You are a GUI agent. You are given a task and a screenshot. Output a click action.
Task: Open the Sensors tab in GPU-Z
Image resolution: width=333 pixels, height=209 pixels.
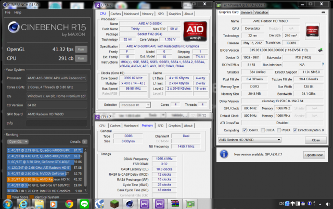246,13
